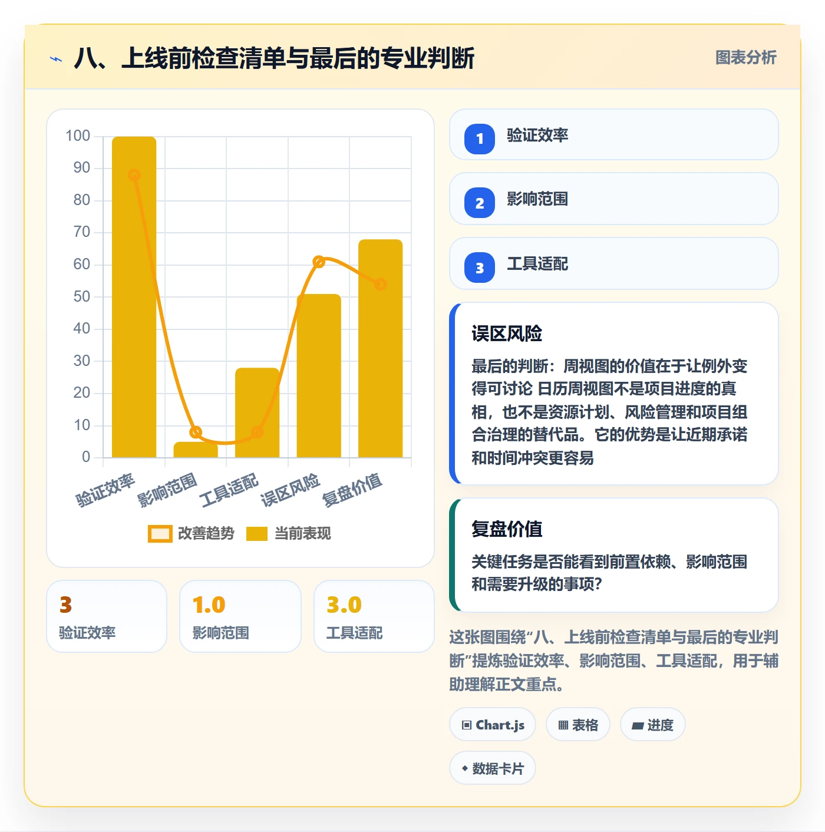Select the 影响范围 list item

click(614, 199)
